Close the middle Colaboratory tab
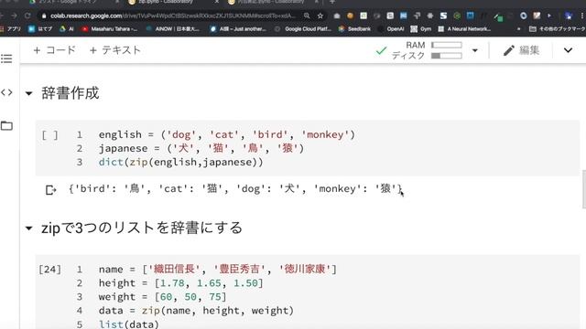Image resolution: width=586 pixels, height=329 pixels. [x=217, y=2]
